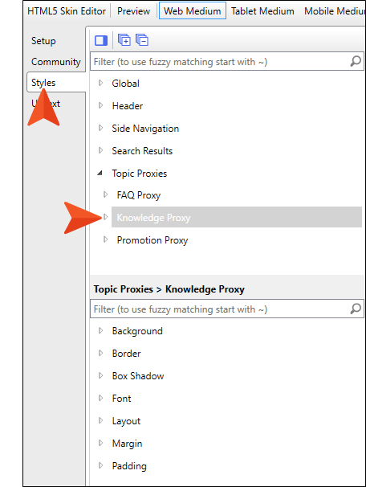366x487 pixels.
Task: Select Side Navigation in the style tree
Action: click(145, 129)
